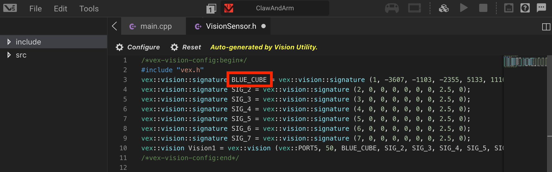Open Configure for the Vision Utility
The height and width of the screenshot is (172, 552).
click(138, 47)
